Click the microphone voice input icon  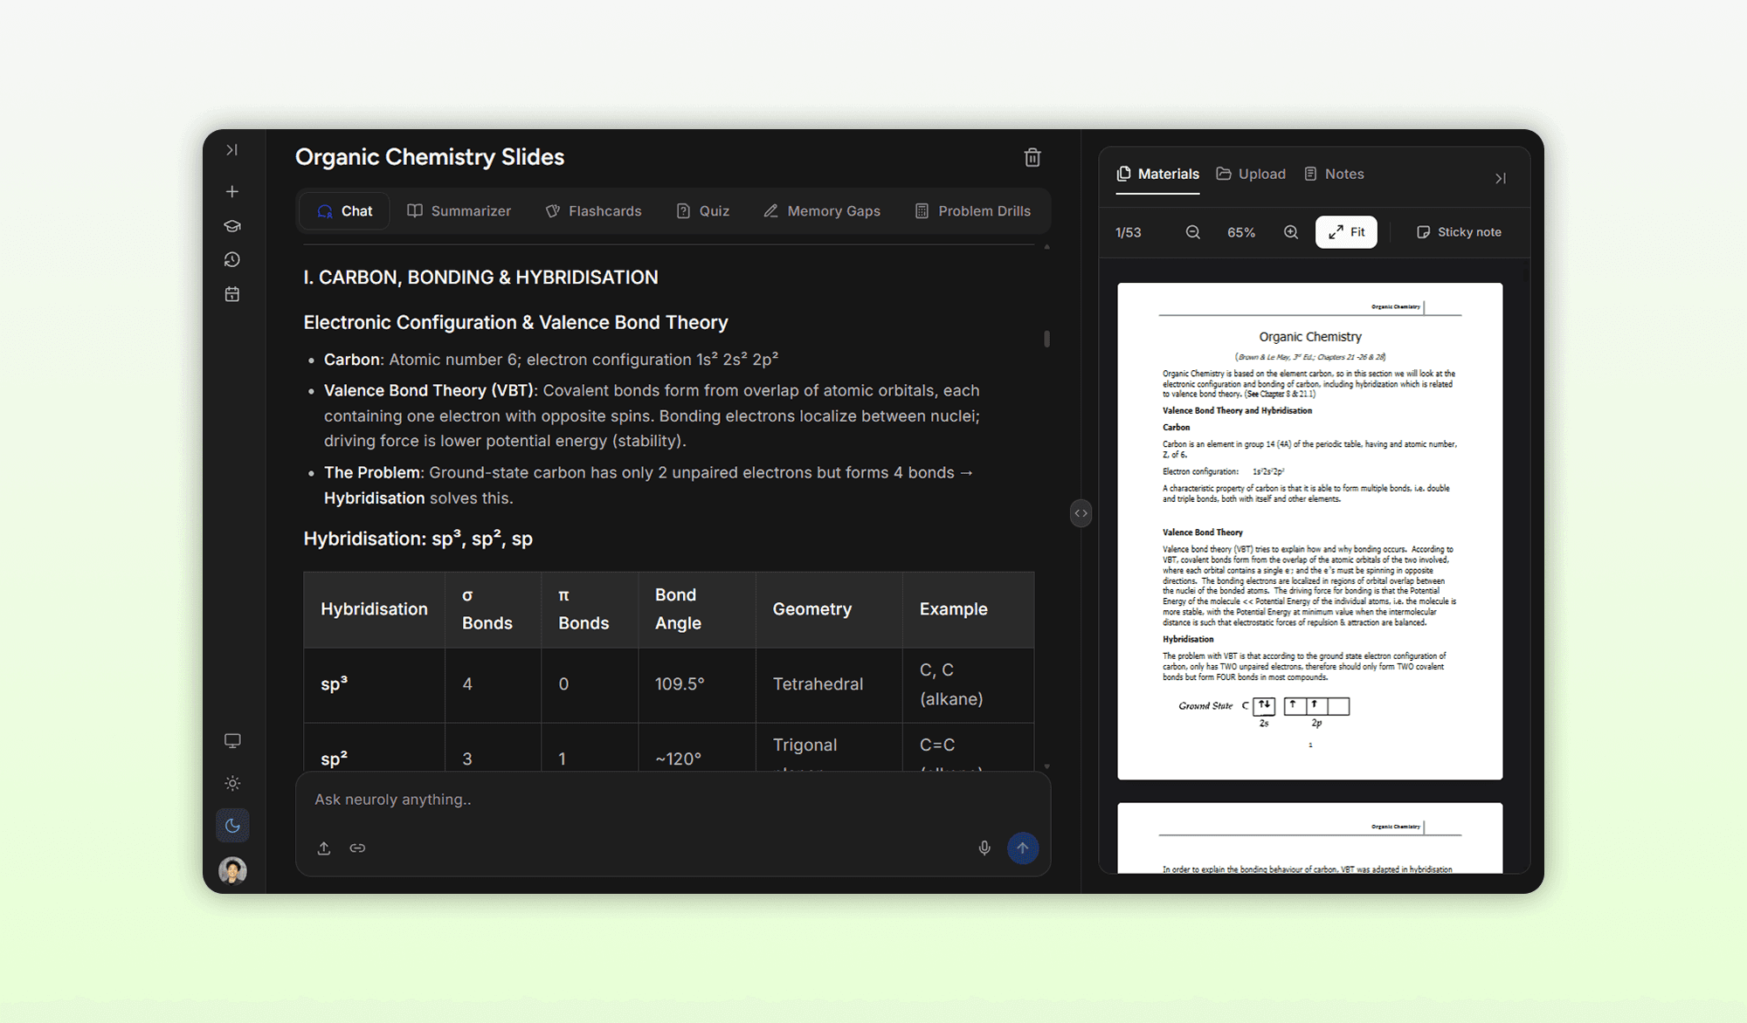pos(984,848)
